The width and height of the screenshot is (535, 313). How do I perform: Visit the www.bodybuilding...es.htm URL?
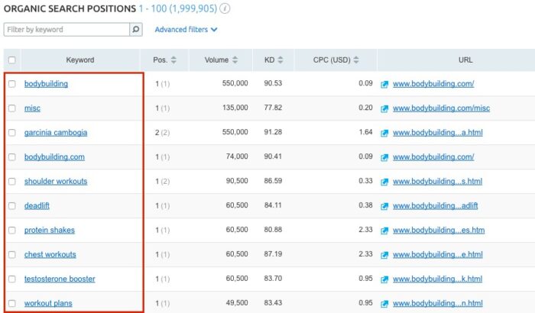(439, 231)
